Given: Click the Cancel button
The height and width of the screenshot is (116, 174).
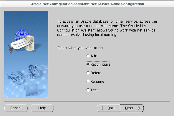Looking at the screenshot, I should 16,108.
